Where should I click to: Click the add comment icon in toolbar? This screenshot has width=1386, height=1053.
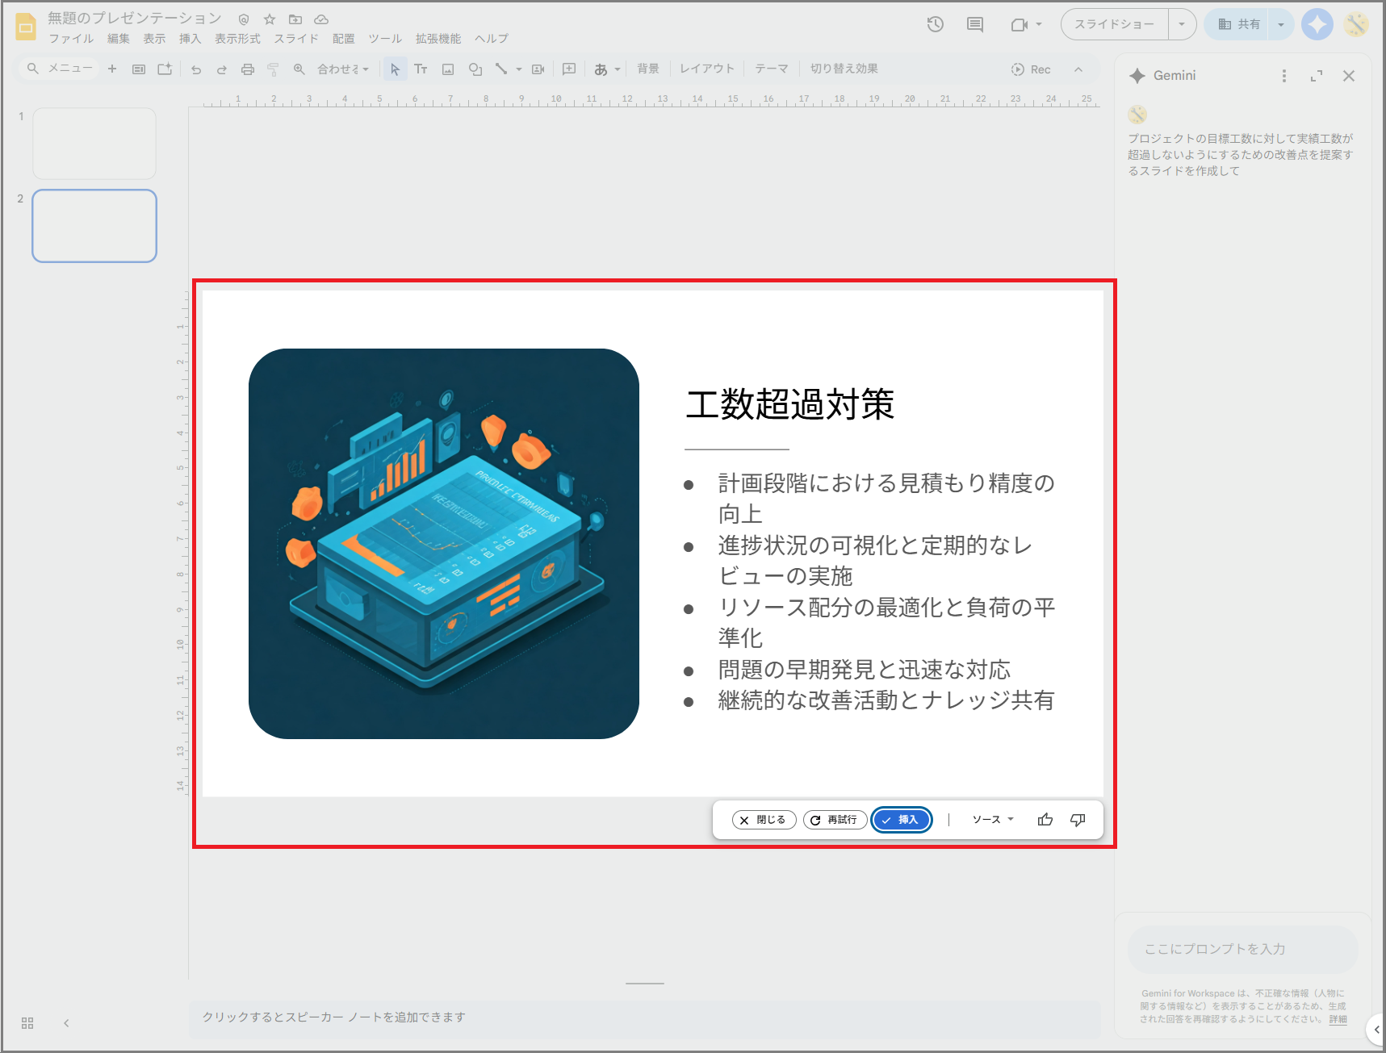point(569,69)
